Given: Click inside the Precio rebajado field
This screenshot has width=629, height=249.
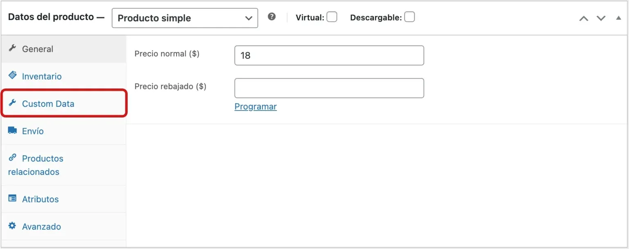Looking at the screenshot, I should [x=329, y=88].
